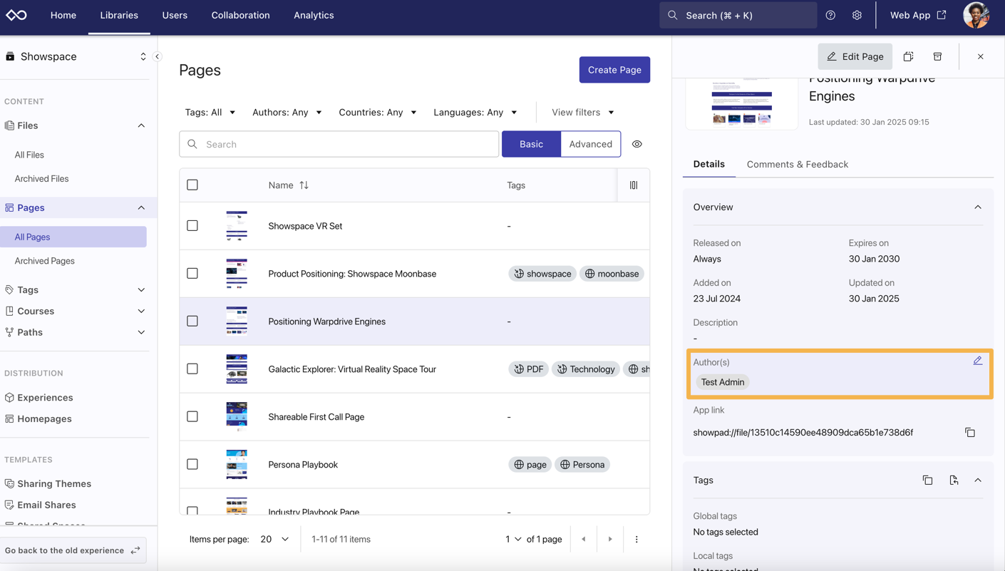This screenshot has width=1005, height=571.
Task: Expand the Courses section in sidebar
Action: click(141, 312)
